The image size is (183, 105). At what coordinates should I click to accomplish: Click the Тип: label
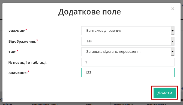pos(12,52)
